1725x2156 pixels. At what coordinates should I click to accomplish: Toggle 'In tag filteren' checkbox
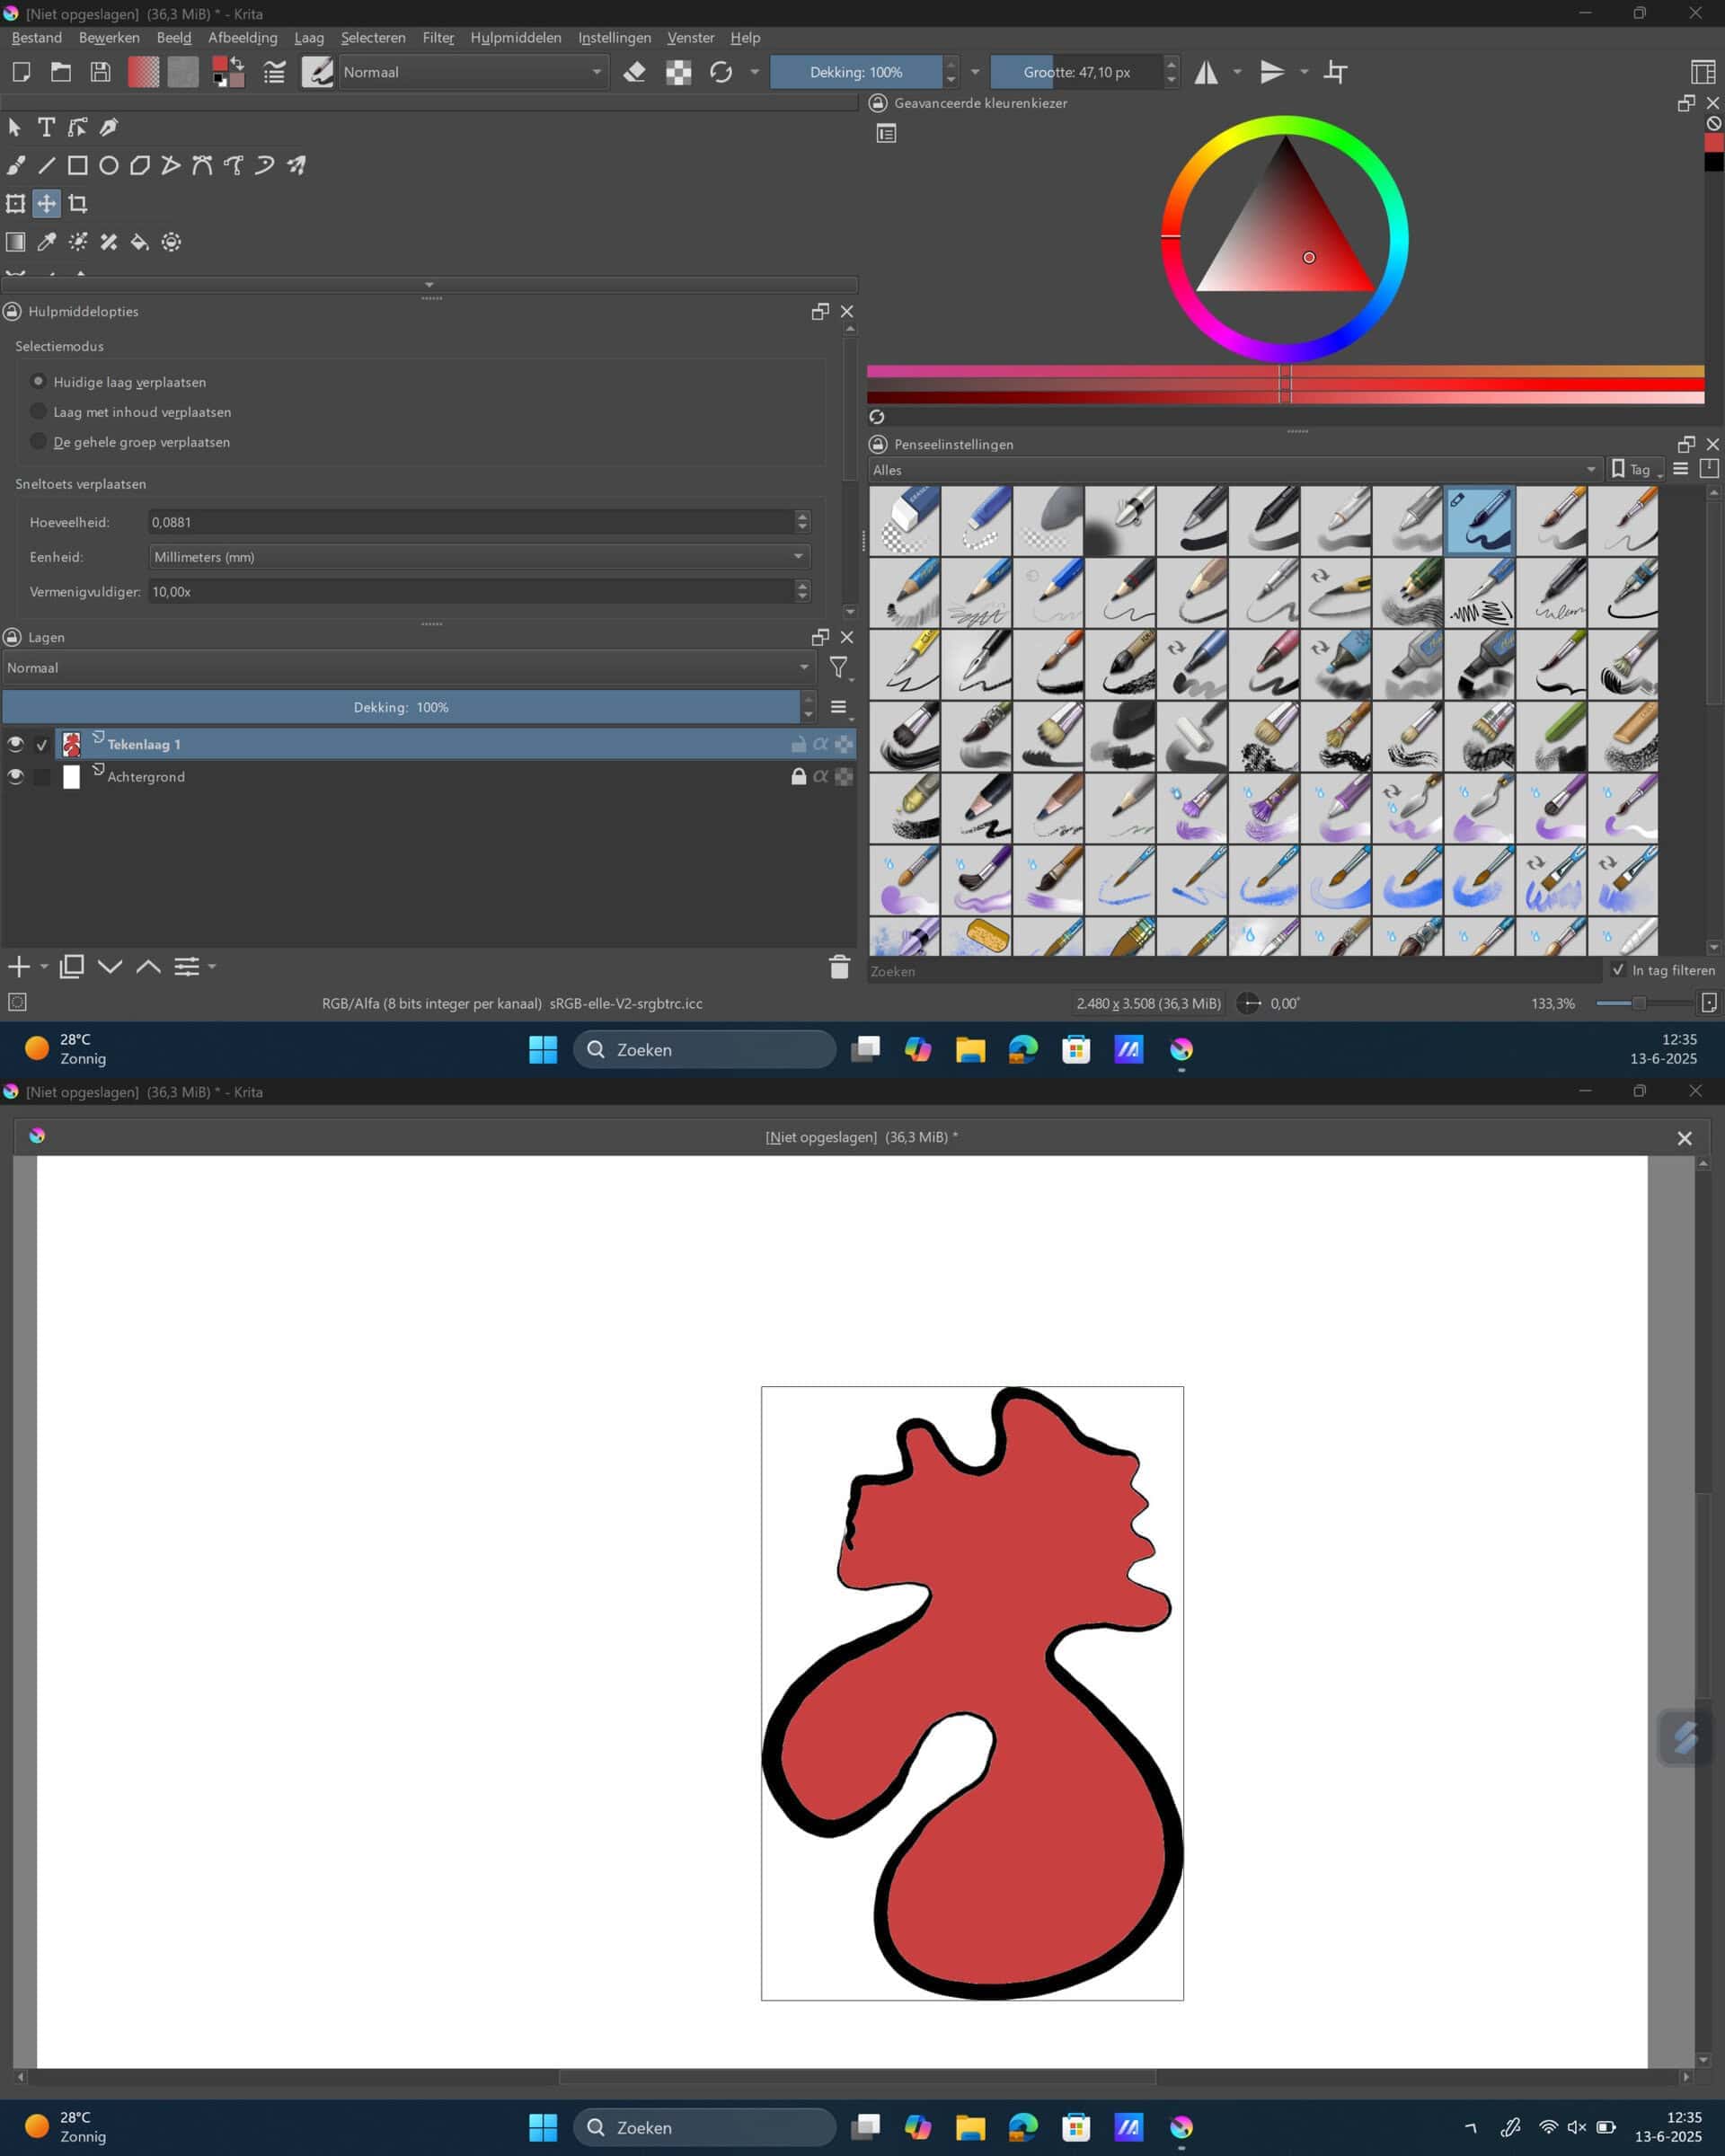[1618, 970]
